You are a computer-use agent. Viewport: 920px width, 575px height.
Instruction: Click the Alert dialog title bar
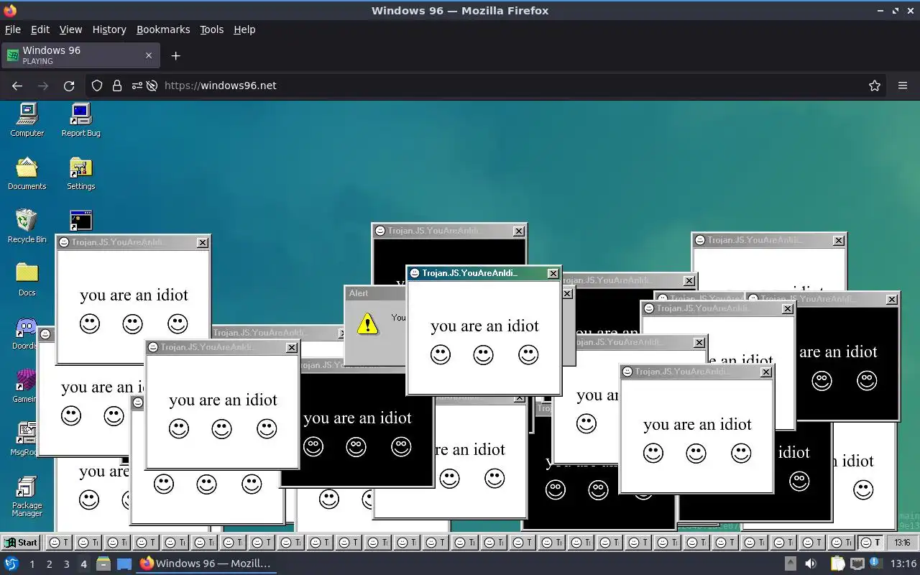[374, 293]
